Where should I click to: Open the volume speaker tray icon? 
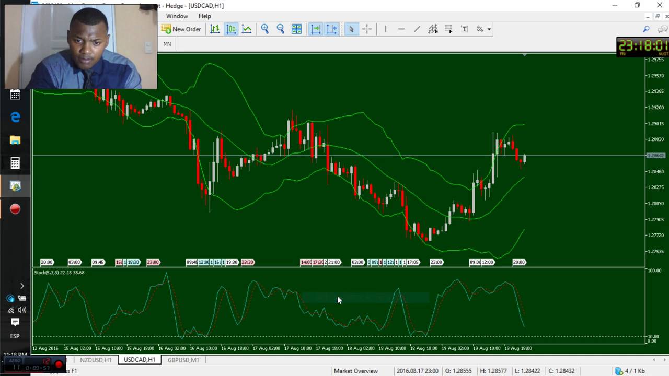[x=22, y=310]
